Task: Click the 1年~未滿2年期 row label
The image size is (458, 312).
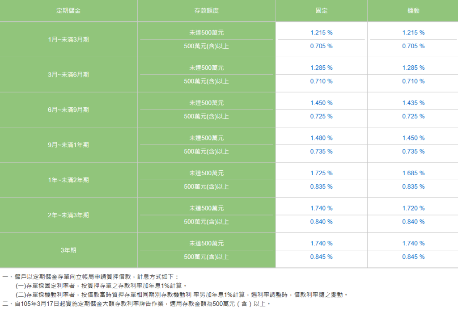Action: pos(68,180)
